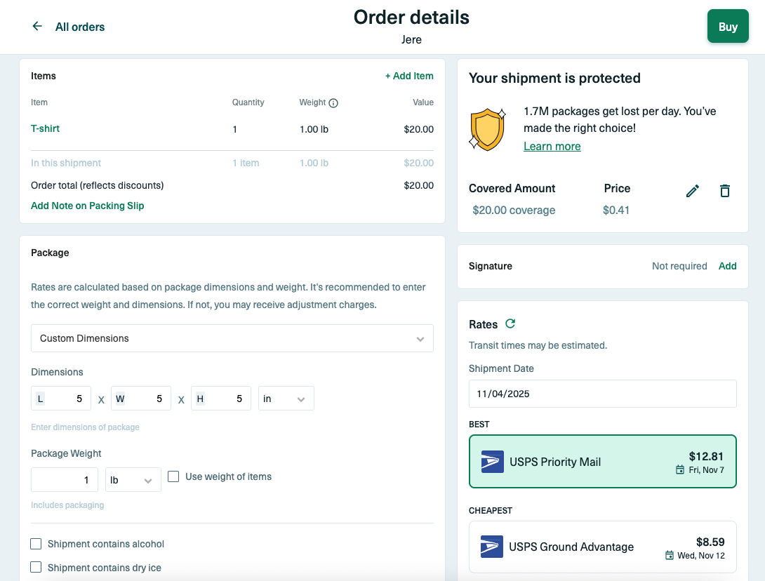Click the In this shipment row label
Viewport: 765px width, 581px height.
[66, 163]
